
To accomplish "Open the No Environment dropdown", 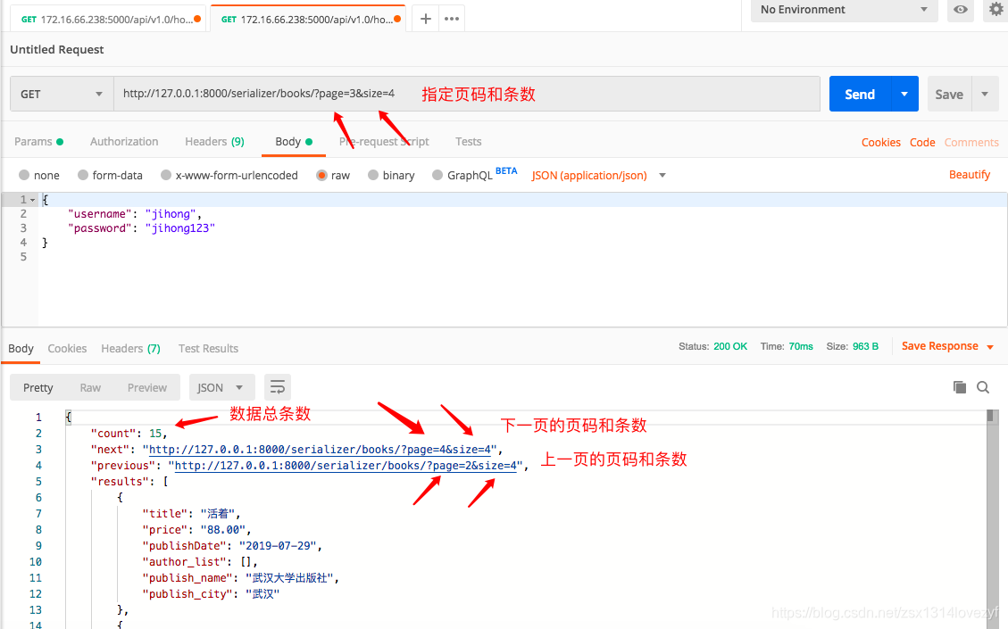I will click(x=844, y=10).
